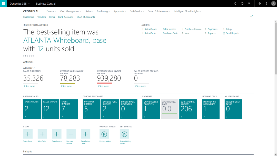277x156 pixels.
Task: Play the Replay Getting Started tile
Action: [x=124, y=134]
